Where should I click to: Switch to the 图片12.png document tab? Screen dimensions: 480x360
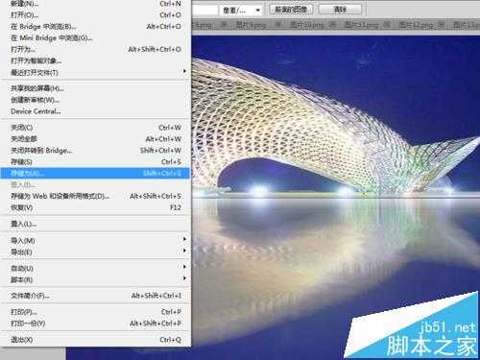tap(416, 25)
